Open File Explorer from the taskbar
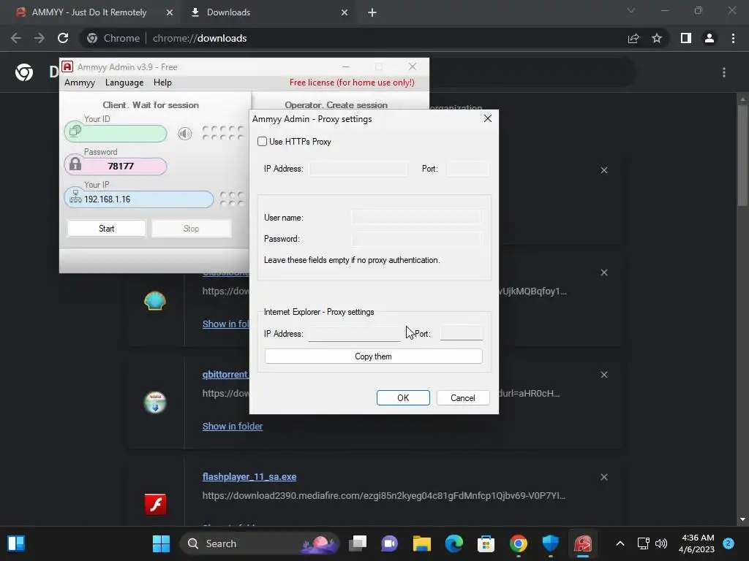The image size is (749, 561). (x=422, y=543)
